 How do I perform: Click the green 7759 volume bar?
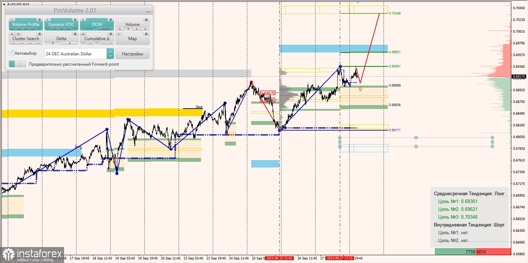click(455, 252)
